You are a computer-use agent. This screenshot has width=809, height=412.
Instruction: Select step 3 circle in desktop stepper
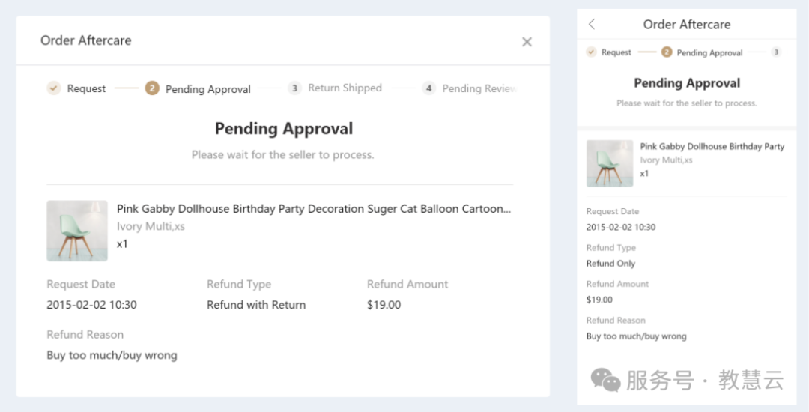coord(294,88)
